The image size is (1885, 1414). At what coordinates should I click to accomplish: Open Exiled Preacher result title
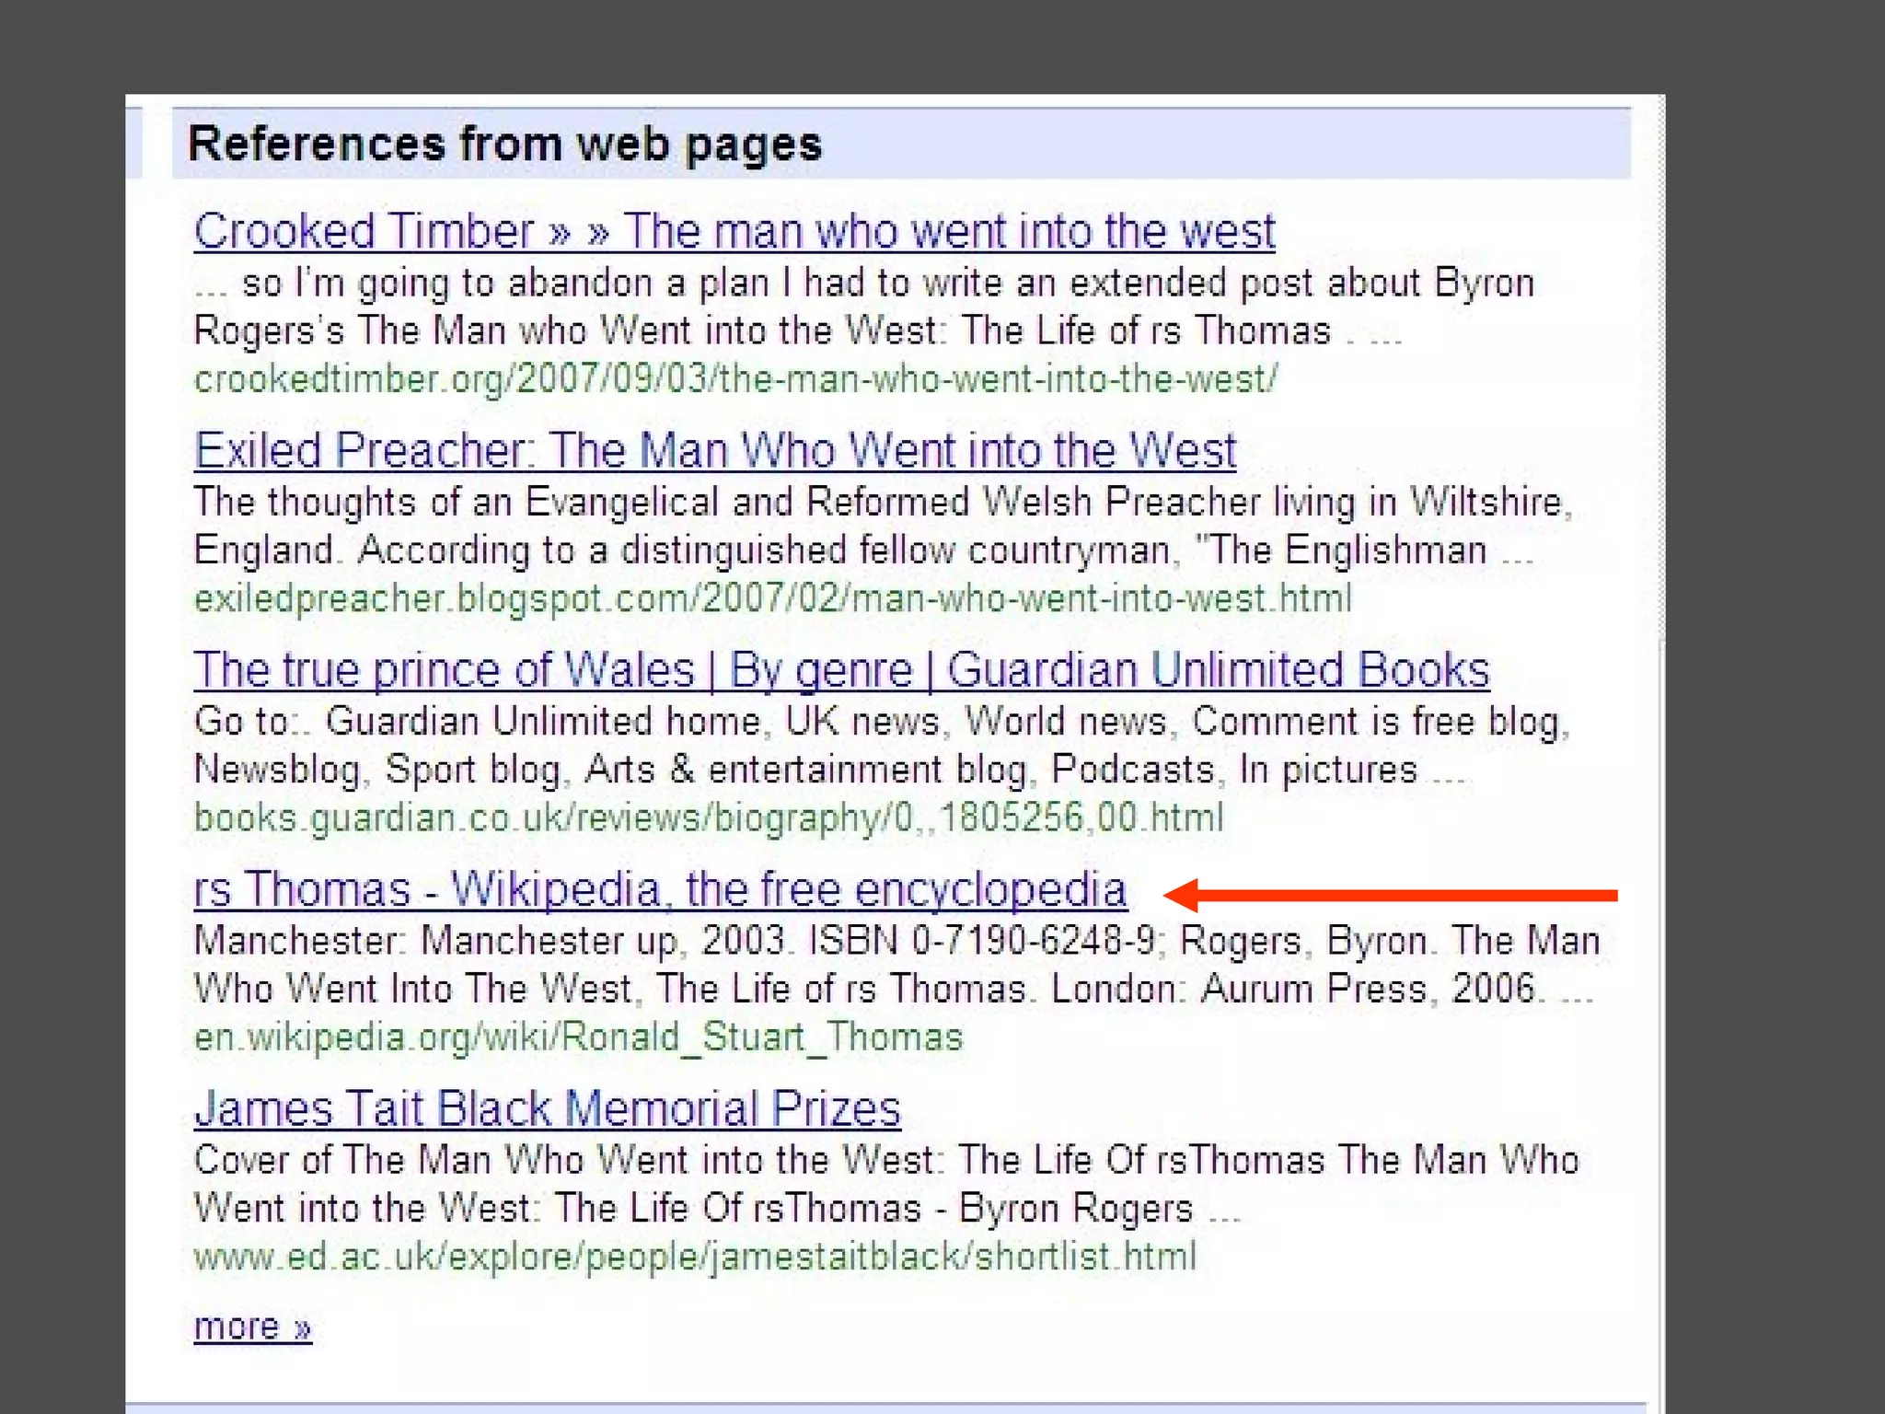tap(714, 451)
